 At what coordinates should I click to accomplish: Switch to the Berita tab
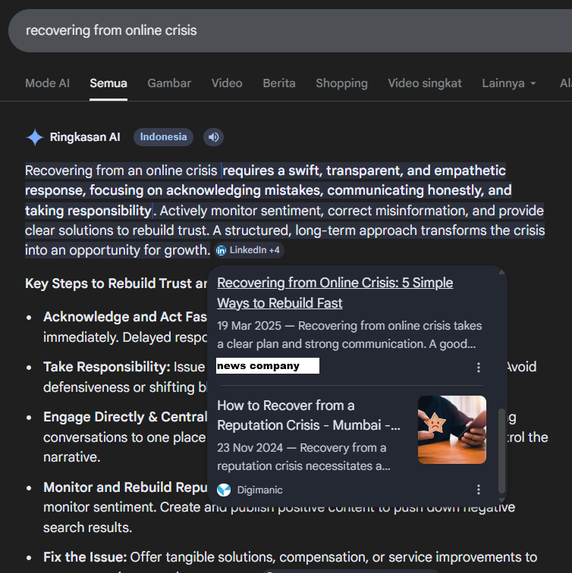[x=279, y=83]
